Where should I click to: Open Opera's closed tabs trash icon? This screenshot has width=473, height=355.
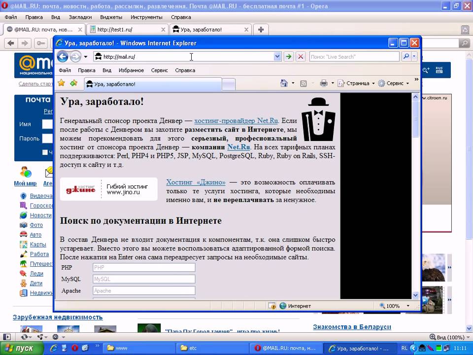click(x=465, y=30)
